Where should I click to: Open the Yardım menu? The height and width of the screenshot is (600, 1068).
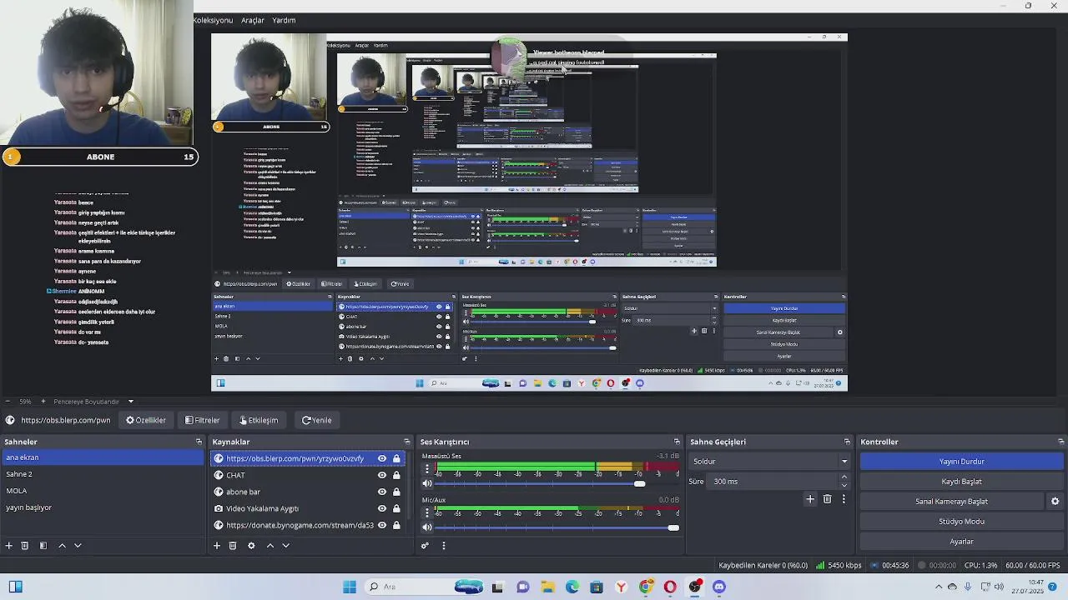click(x=284, y=20)
